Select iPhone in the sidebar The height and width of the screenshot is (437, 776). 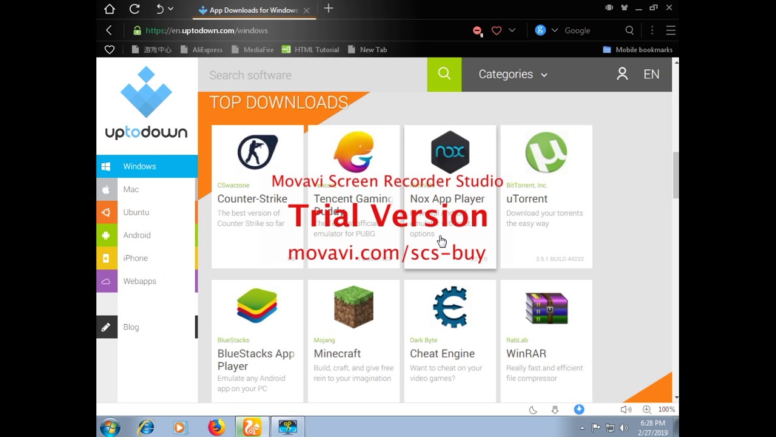147,259
